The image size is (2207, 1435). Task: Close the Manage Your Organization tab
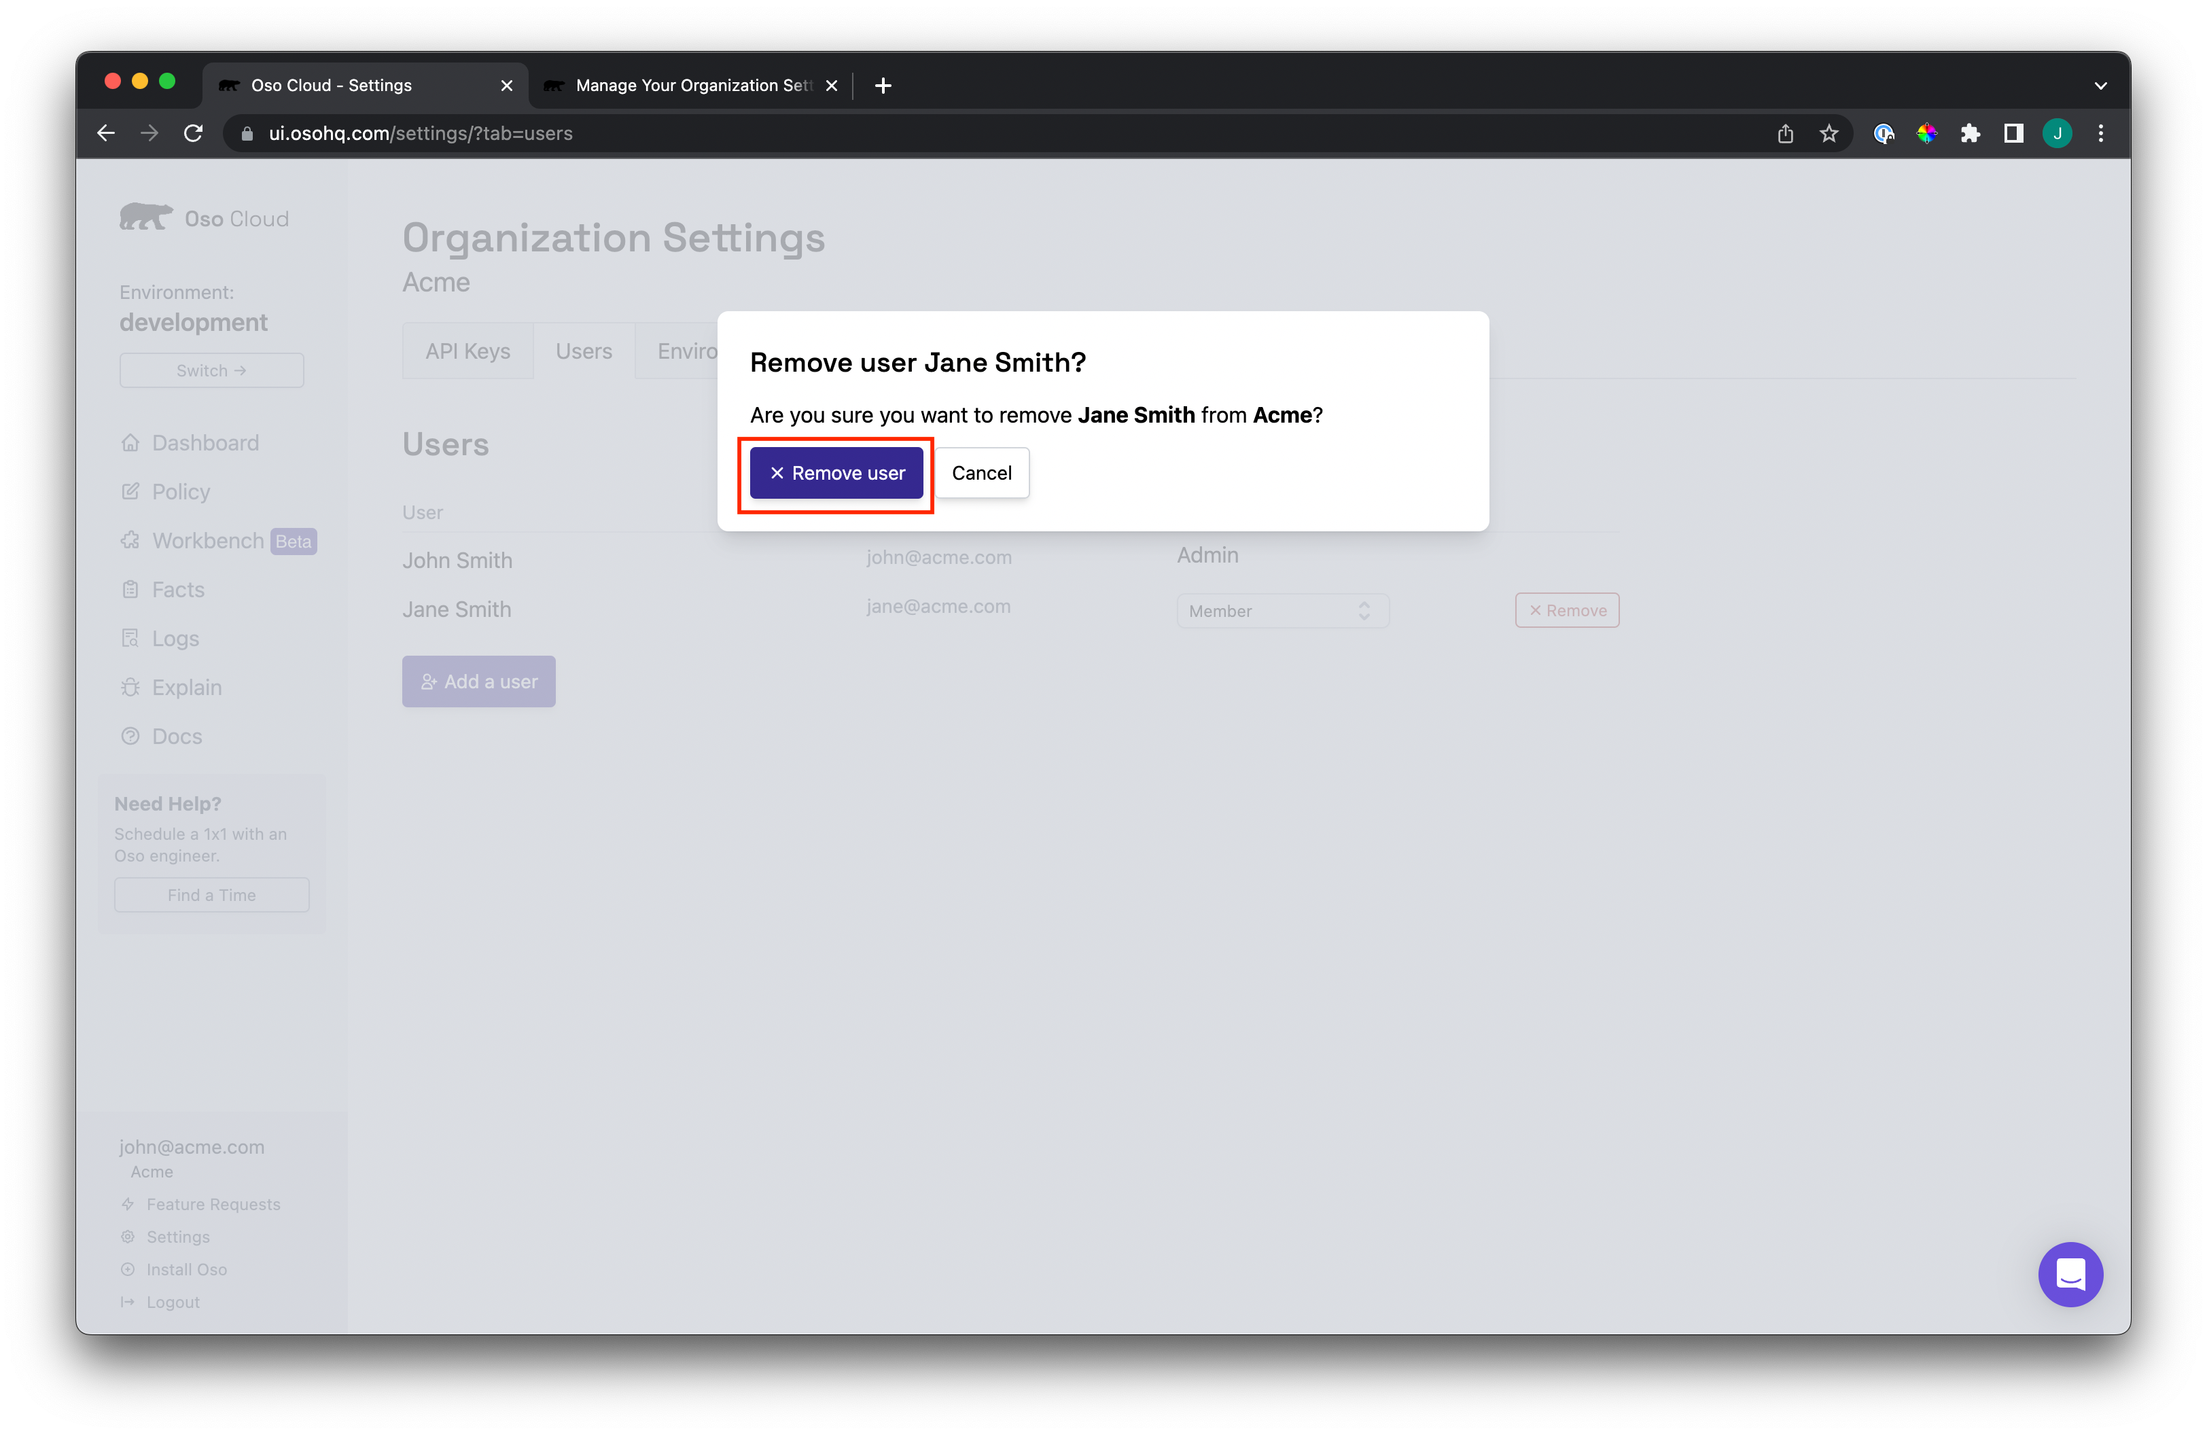pyautogui.click(x=832, y=86)
